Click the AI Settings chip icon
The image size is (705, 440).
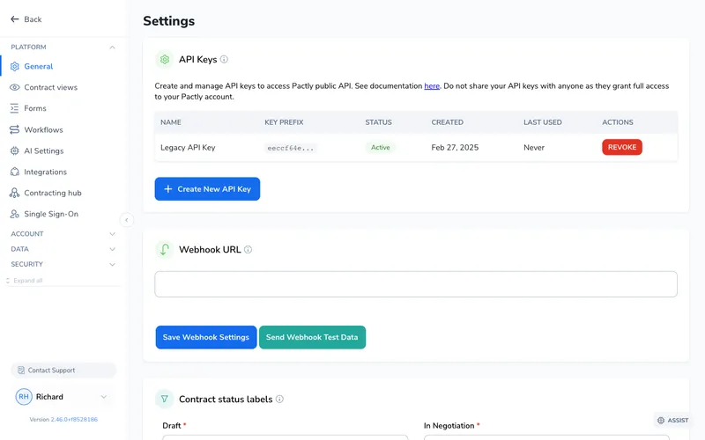(x=14, y=150)
